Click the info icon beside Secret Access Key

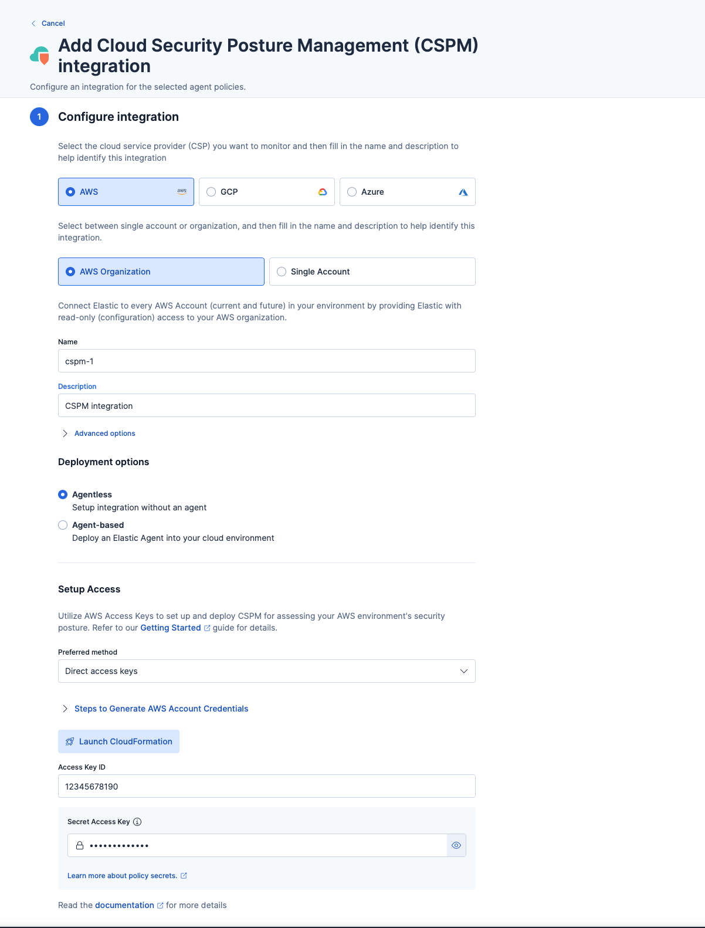click(x=137, y=822)
